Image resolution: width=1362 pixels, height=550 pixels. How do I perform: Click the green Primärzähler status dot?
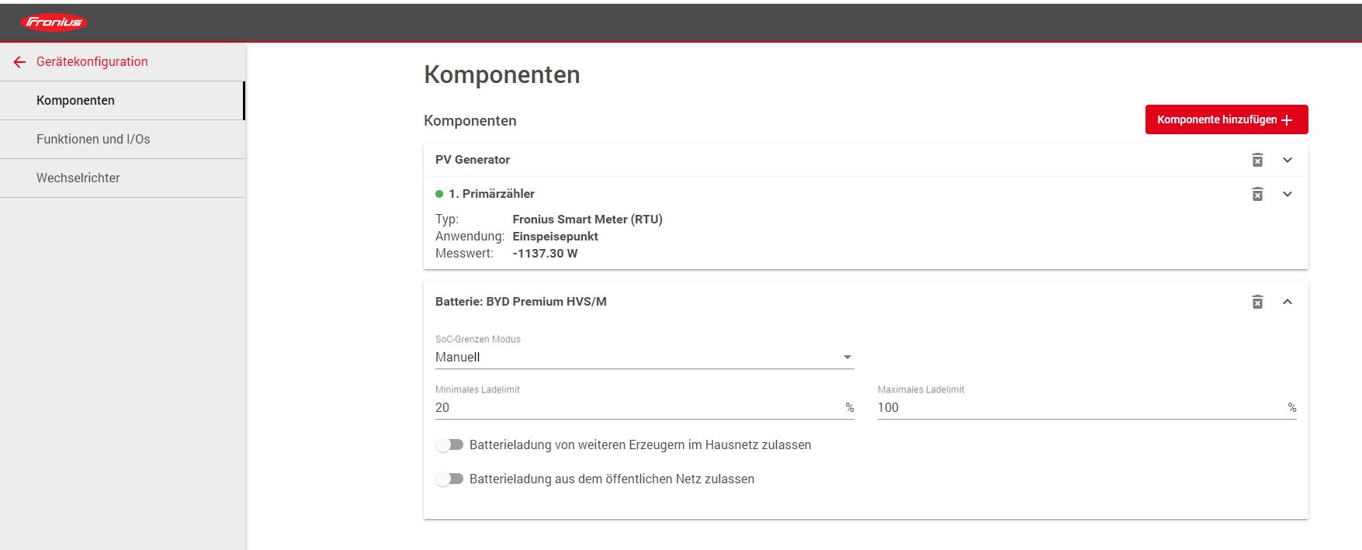pyautogui.click(x=439, y=194)
